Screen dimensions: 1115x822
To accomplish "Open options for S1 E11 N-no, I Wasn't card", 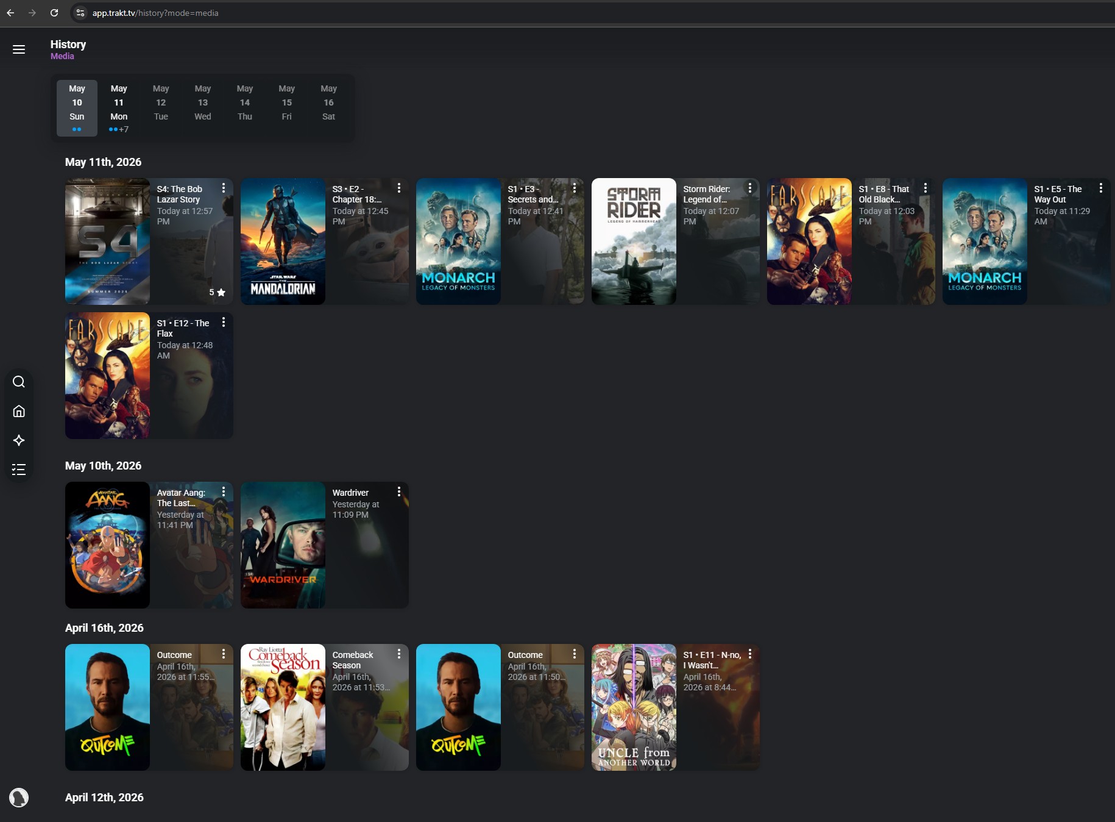I will click(x=750, y=654).
